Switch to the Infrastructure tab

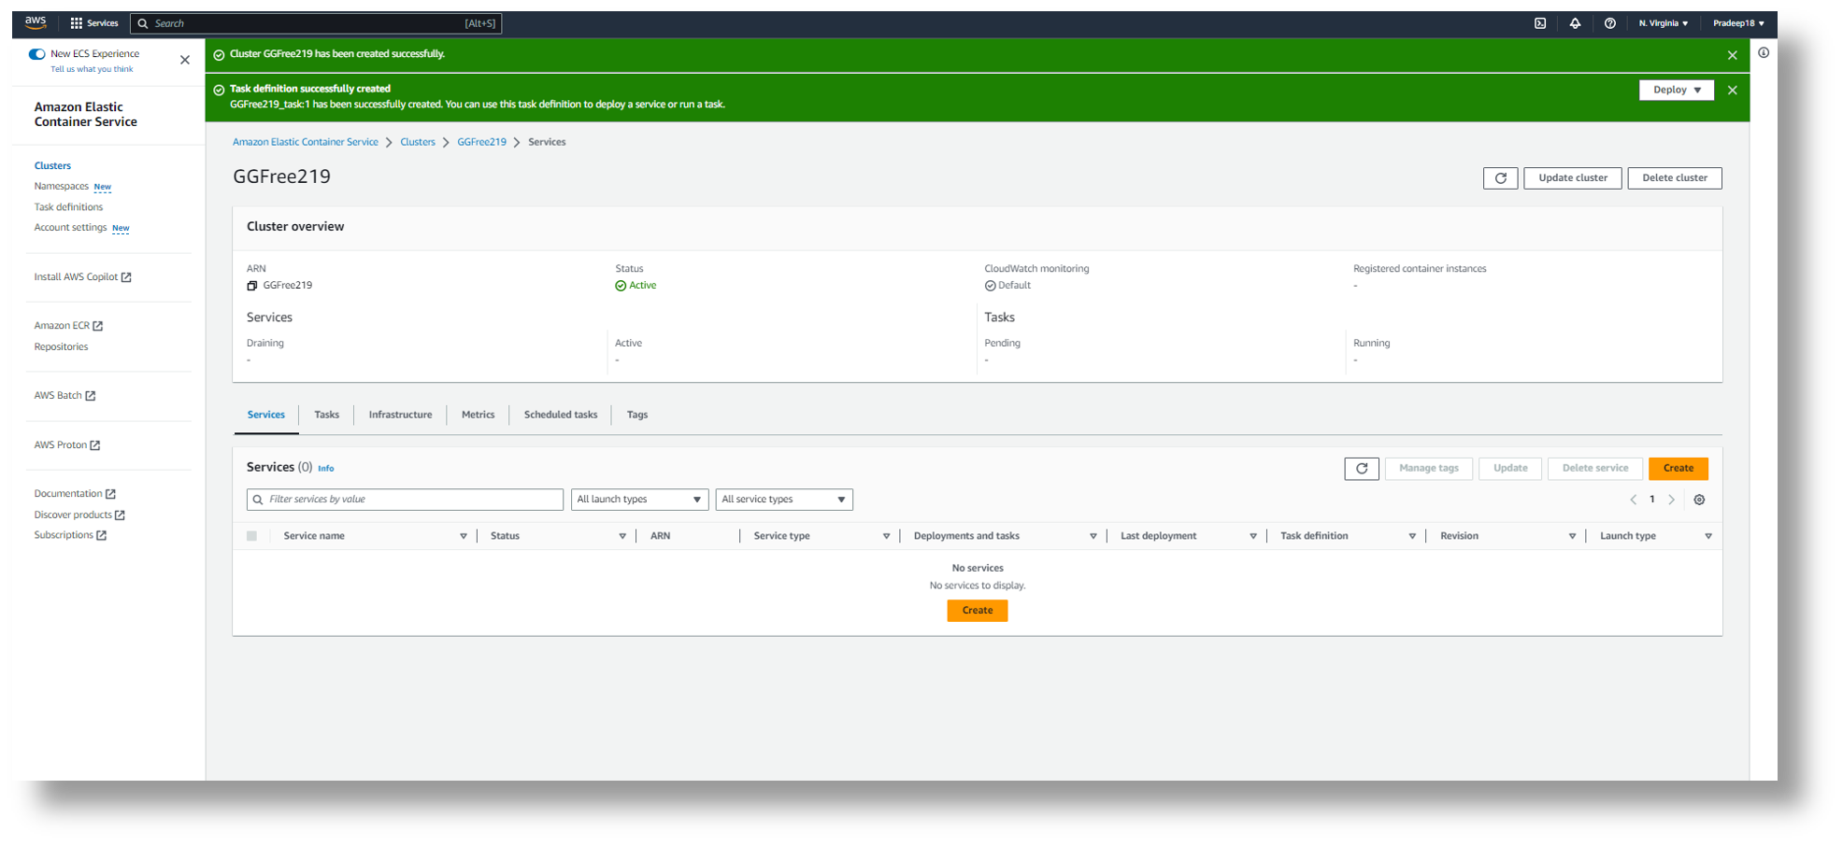(400, 416)
